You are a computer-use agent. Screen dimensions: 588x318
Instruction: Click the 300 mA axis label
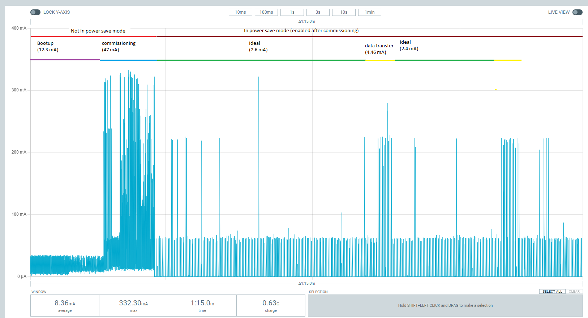click(19, 90)
